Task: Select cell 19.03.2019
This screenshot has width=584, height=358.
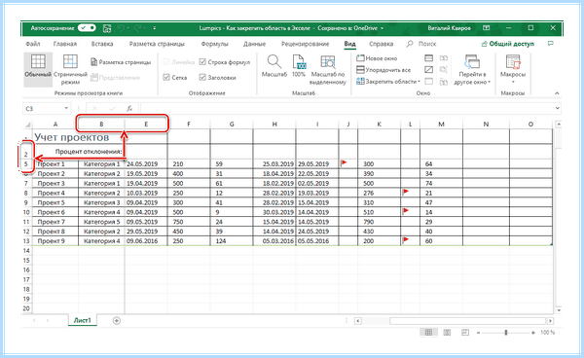Action: 317,193
